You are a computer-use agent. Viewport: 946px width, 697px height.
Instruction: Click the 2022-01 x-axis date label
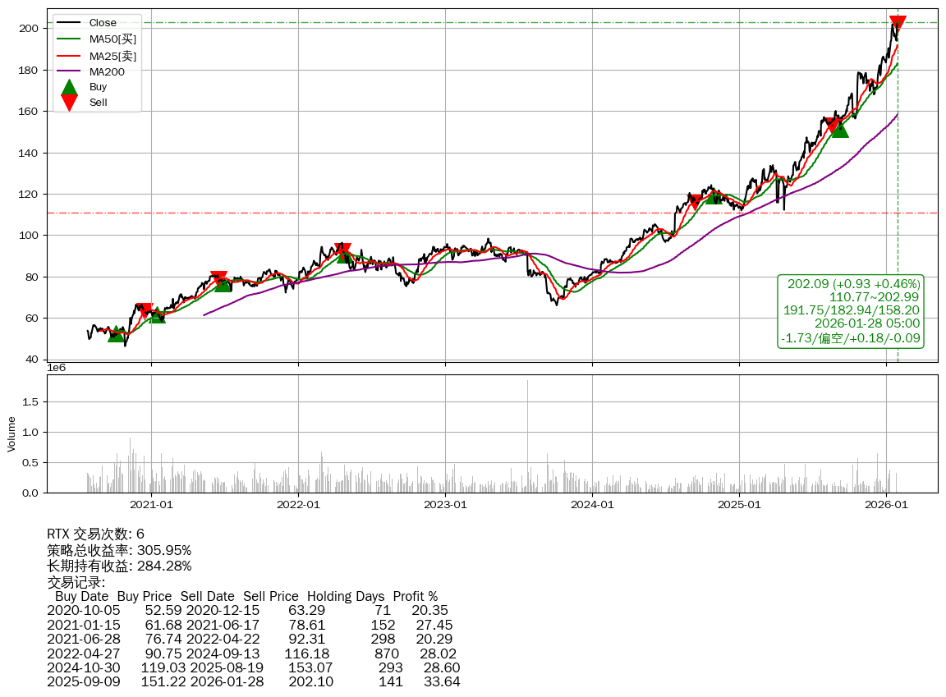pos(298,505)
